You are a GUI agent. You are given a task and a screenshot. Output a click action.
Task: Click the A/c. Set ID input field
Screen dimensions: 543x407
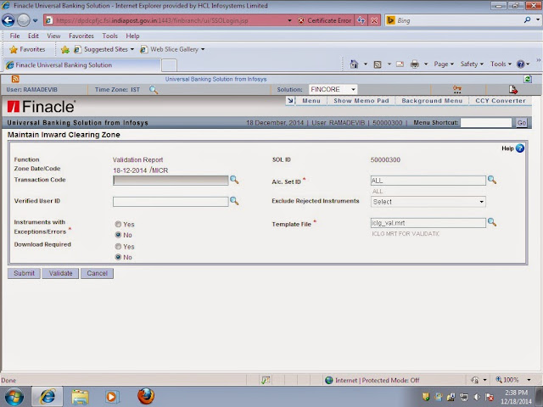point(428,181)
